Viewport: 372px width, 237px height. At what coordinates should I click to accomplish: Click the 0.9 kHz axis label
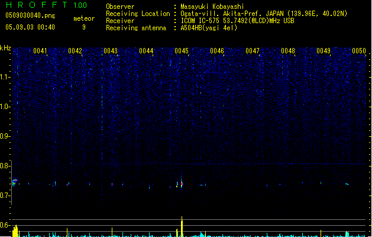5,136
